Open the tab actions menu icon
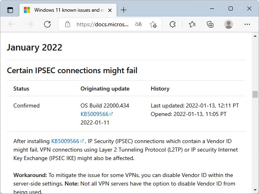The width and height of the screenshot is (259, 194). 10,10
